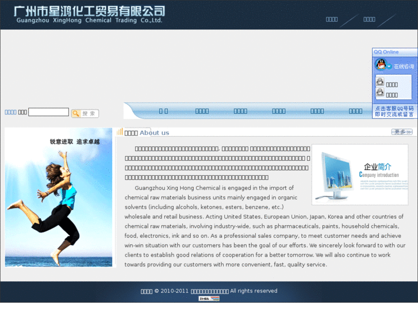418x313 pixels.
Task: Click the last top-right header link
Action: point(369,20)
